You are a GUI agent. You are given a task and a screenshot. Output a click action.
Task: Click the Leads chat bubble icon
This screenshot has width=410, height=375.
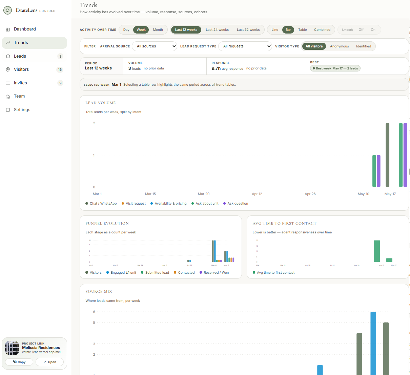(8, 56)
